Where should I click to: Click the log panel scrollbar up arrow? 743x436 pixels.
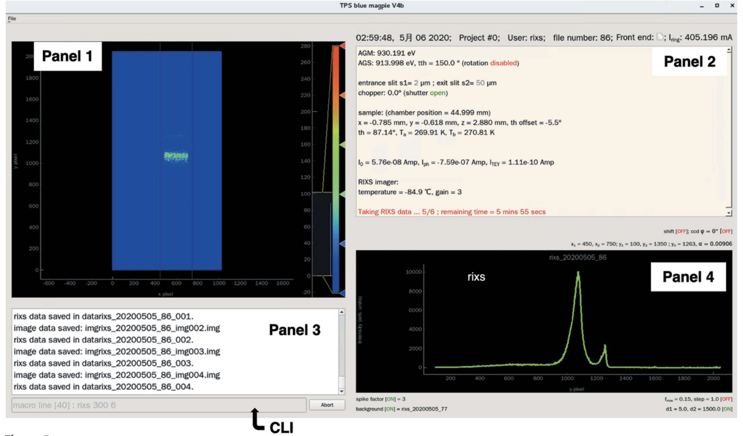[342, 312]
